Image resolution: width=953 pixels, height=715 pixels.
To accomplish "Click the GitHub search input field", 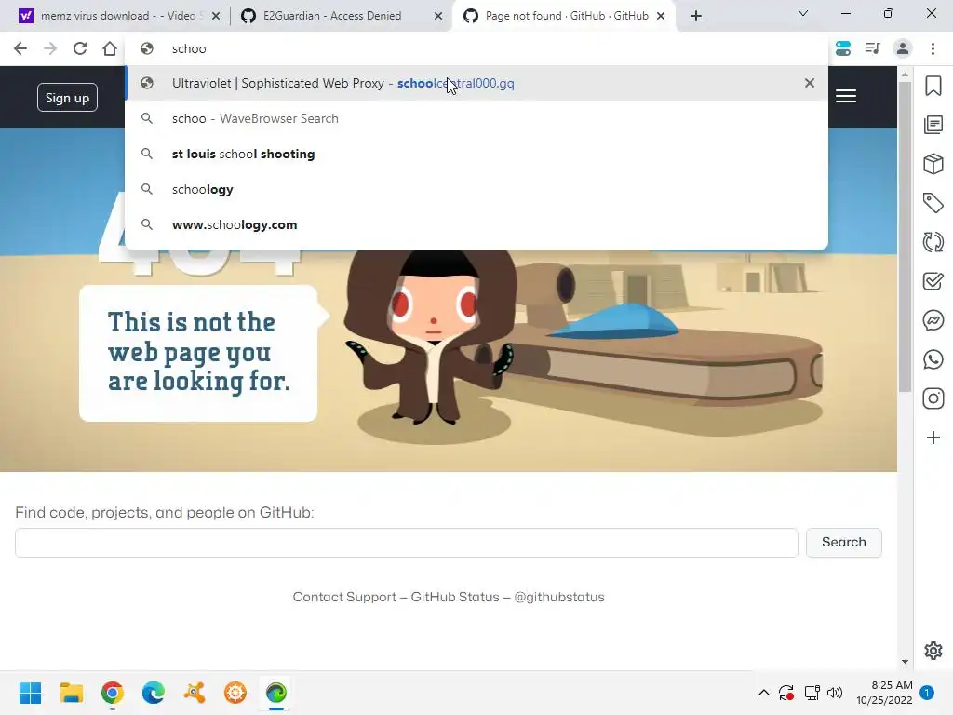I will tap(406, 543).
